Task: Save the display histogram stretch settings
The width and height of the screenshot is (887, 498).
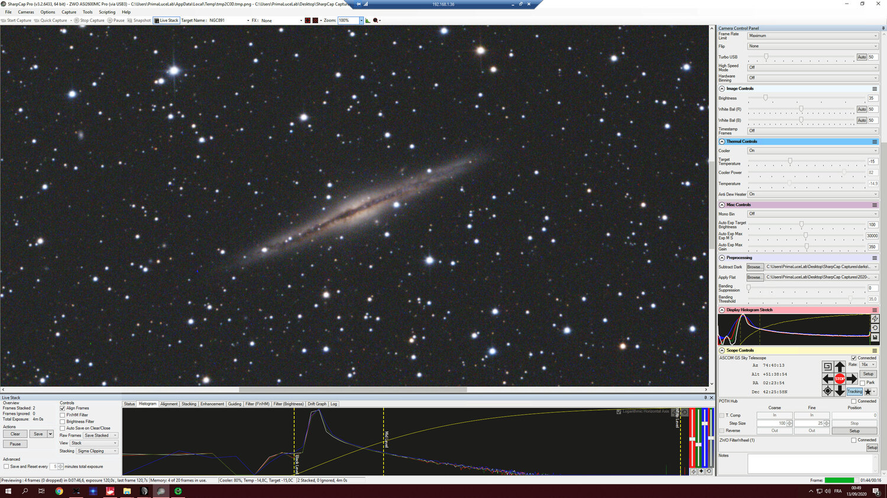Action: coord(875,337)
